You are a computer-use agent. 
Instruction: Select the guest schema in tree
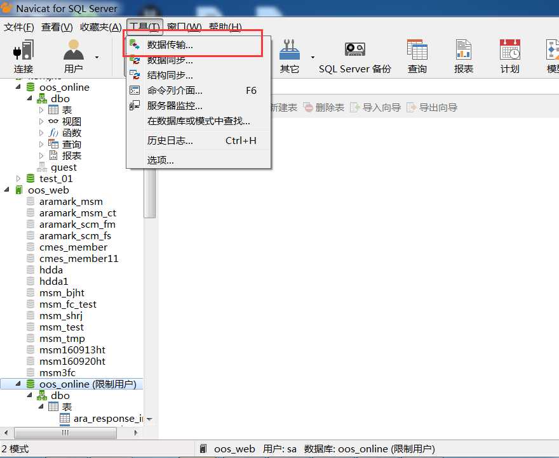click(x=64, y=167)
